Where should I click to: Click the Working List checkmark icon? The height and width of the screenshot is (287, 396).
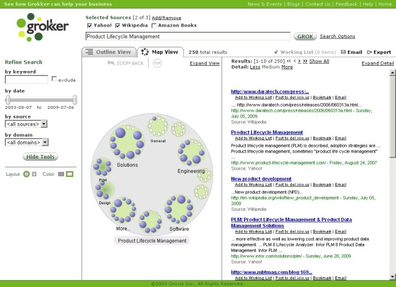(x=276, y=52)
